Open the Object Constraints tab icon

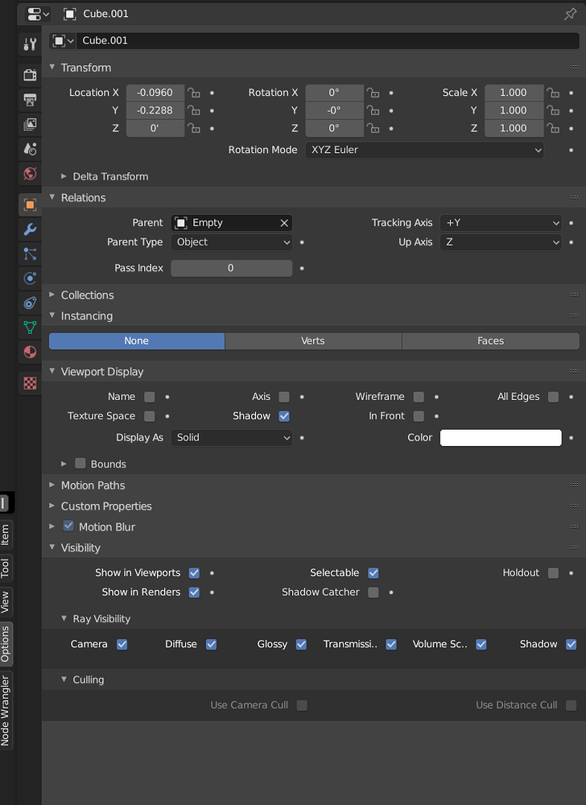(x=30, y=303)
